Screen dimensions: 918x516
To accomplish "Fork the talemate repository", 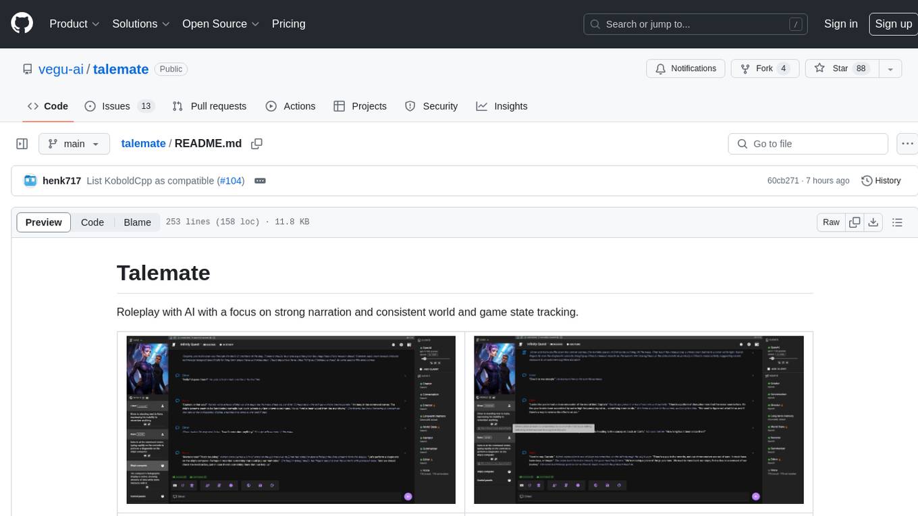I will click(765, 69).
